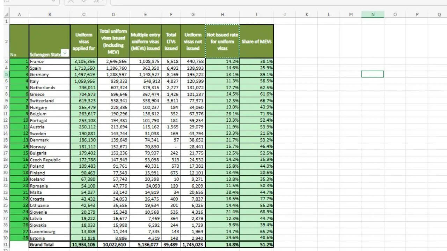447x251 pixels.
Task: Select the Poland cell
Action: pyautogui.click(x=49, y=166)
